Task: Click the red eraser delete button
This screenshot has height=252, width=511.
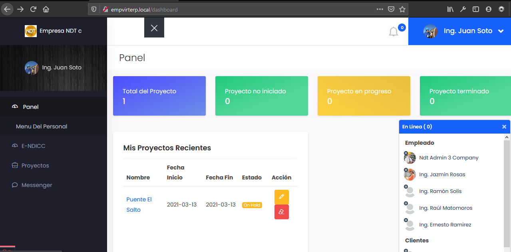Action: click(x=281, y=212)
